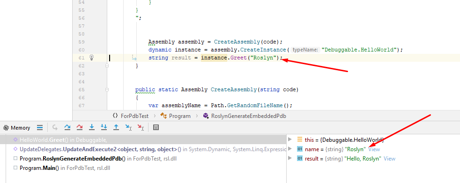Click the Step Into arrow icon
Viewport: 460px width, 183px height.
click(x=92, y=127)
